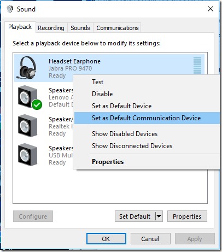
Task: Click the 'USB Mul' speakers description text
Action: 61,155
